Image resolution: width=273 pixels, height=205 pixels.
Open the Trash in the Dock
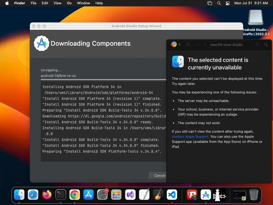[254, 195]
